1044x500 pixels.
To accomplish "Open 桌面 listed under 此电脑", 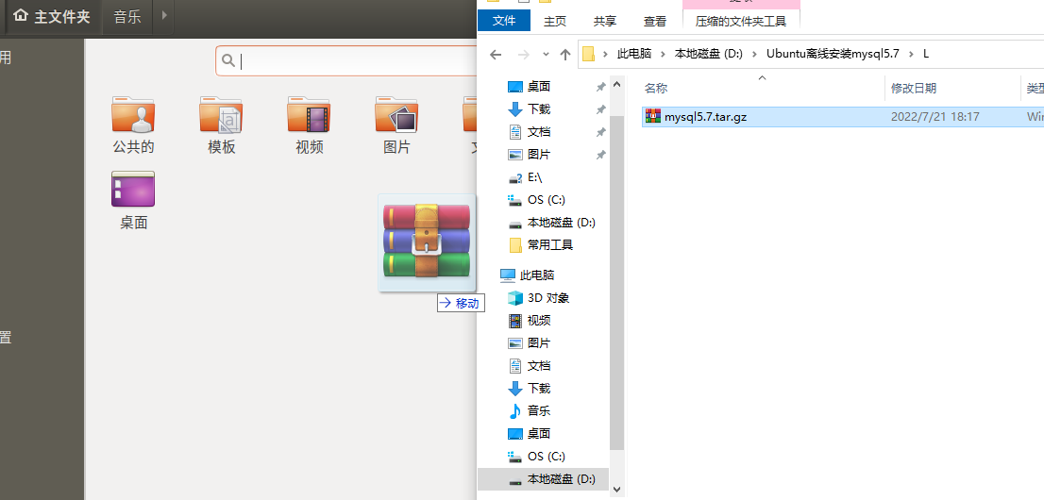I will pos(539,433).
